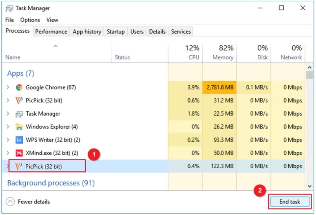Click the Windows Explorer folder icon
This screenshot has width=316, height=215.
coord(19,127)
